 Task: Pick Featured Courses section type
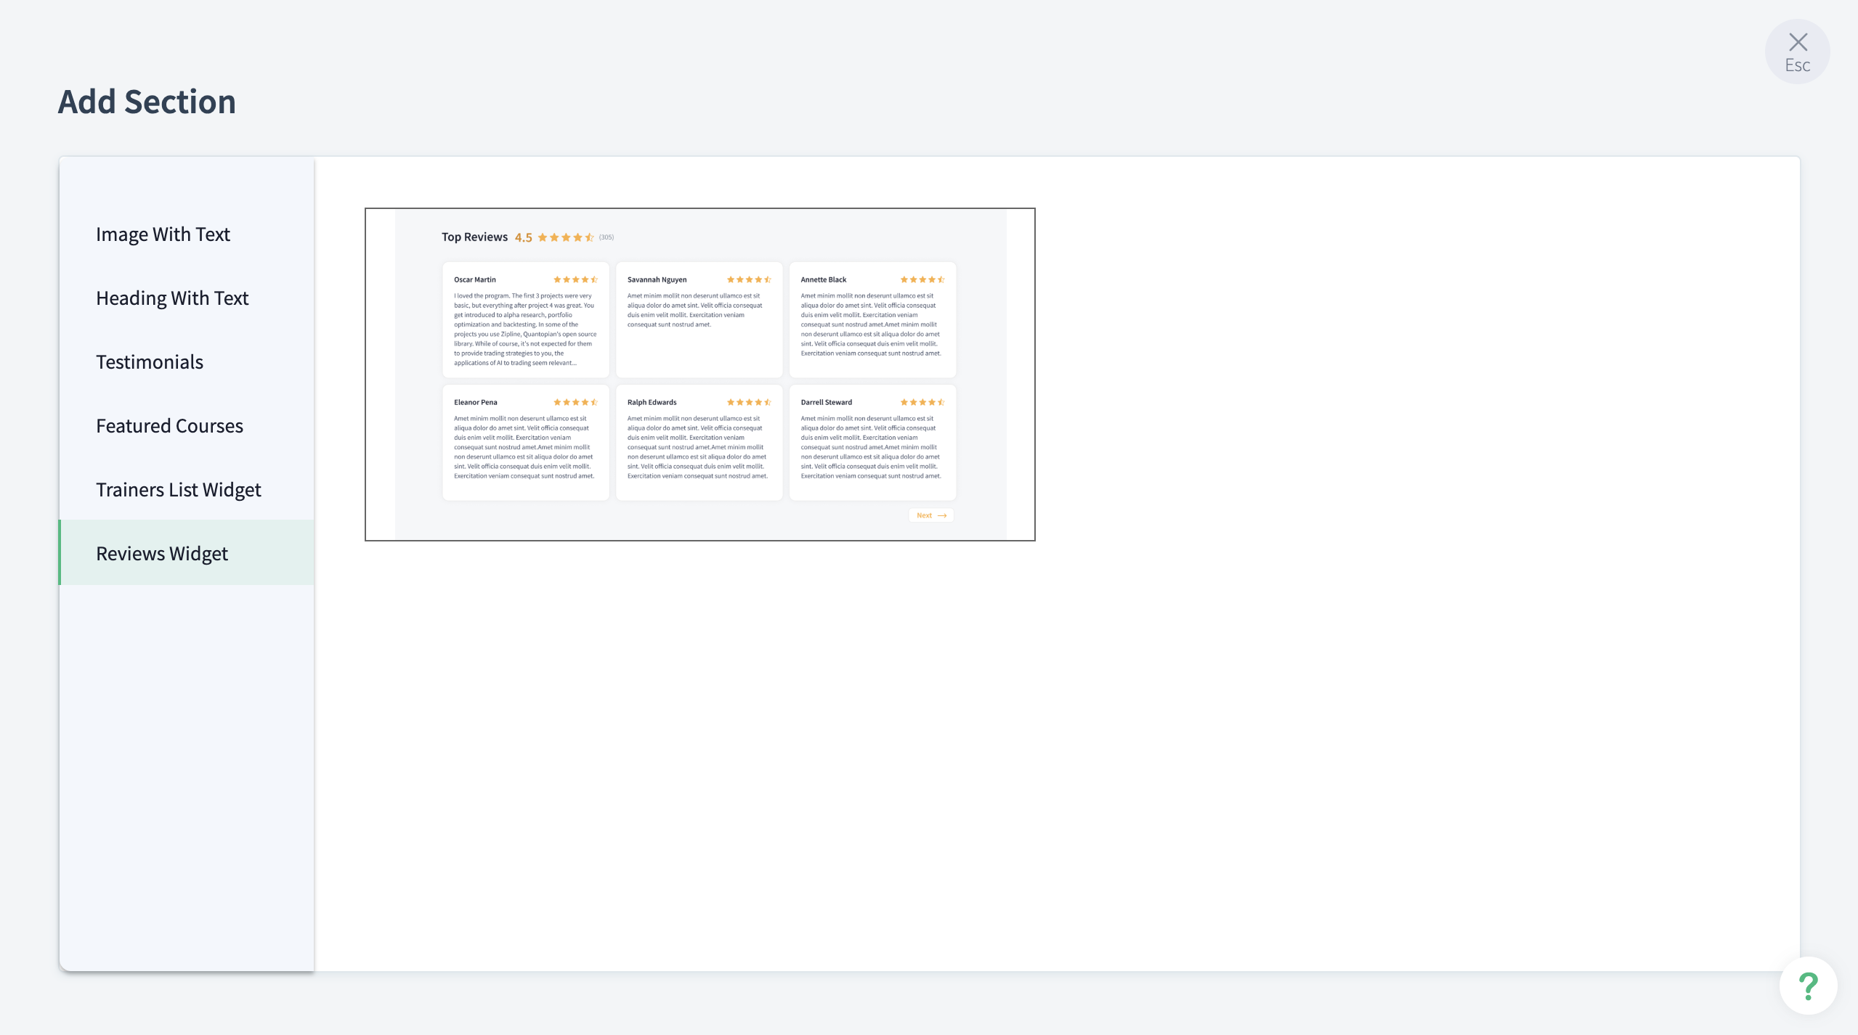click(x=169, y=426)
